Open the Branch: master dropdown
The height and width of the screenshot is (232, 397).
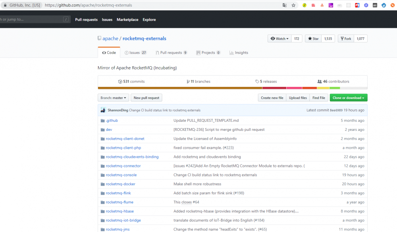click(113, 98)
